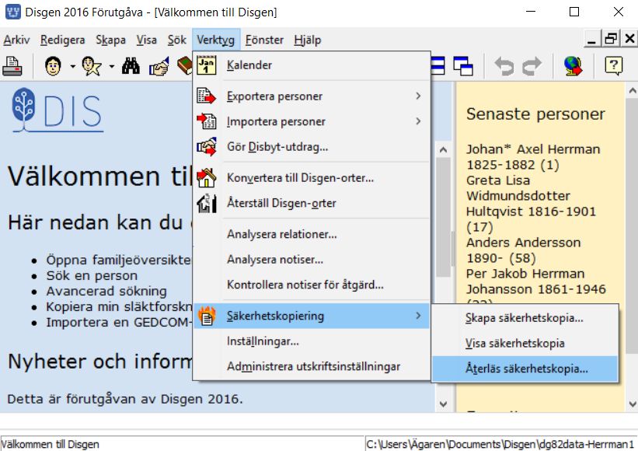Click the person face icon in toolbar
Screen dimensions: 638x451
click(53, 66)
